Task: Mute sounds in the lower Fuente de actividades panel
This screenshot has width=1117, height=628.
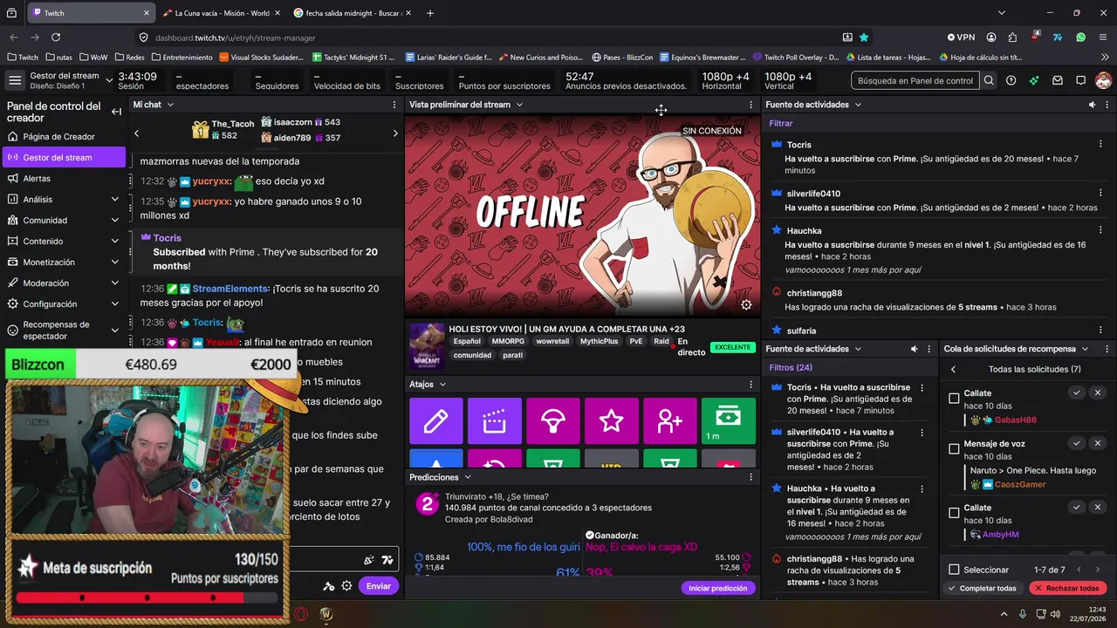Action: coord(915,349)
